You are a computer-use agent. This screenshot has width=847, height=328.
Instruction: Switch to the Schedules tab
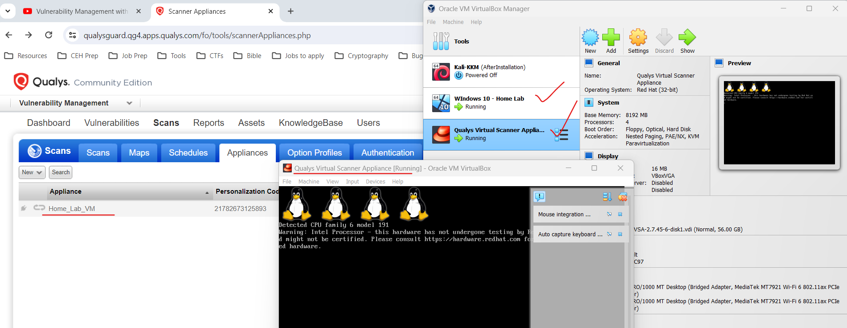(188, 153)
